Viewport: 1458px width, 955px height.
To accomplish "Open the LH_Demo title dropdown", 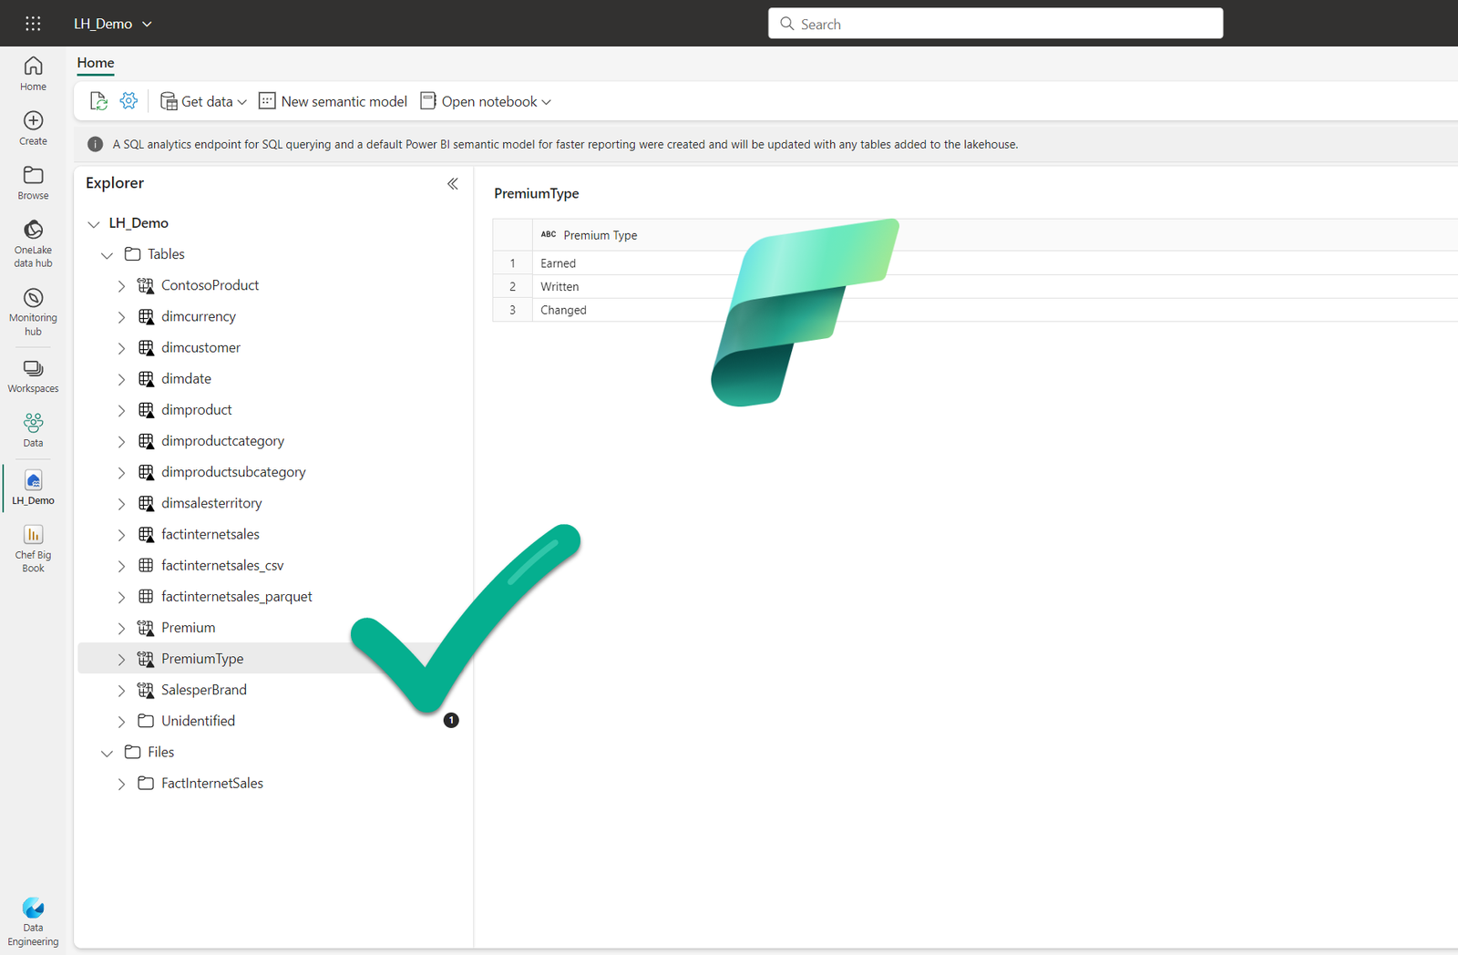I will coord(147,24).
